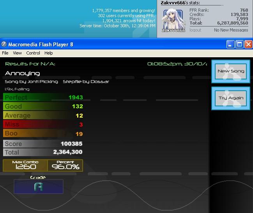Click the grade A badge
This screenshot has width=253, height=213.
(x=39, y=187)
